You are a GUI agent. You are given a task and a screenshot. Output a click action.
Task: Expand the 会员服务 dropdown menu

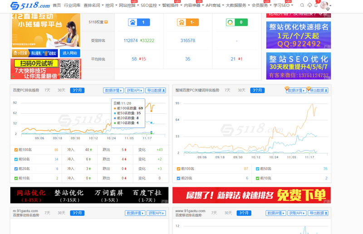coord(262,5)
